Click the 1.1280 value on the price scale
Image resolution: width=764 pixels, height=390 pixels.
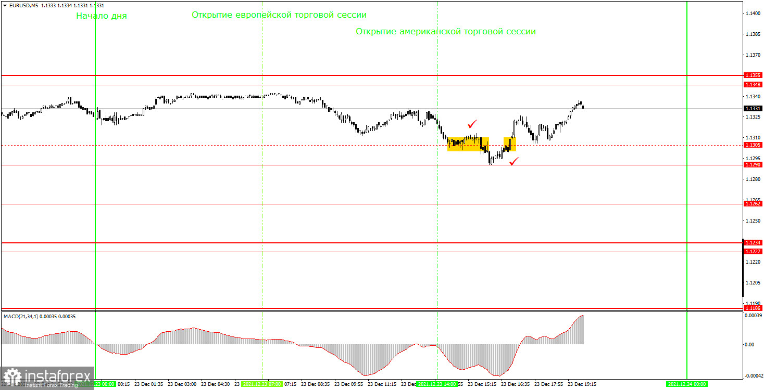pos(753,179)
